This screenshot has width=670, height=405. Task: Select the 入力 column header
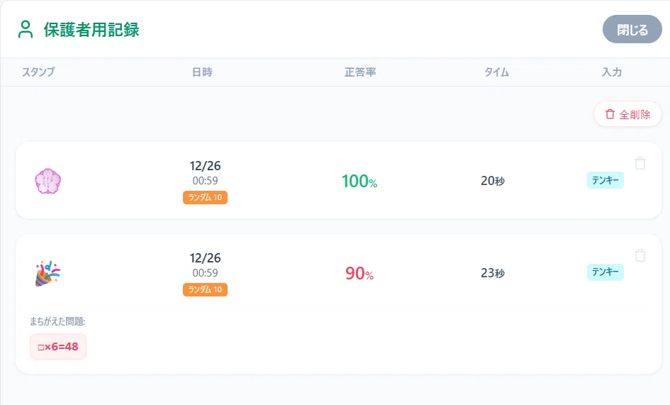[611, 72]
